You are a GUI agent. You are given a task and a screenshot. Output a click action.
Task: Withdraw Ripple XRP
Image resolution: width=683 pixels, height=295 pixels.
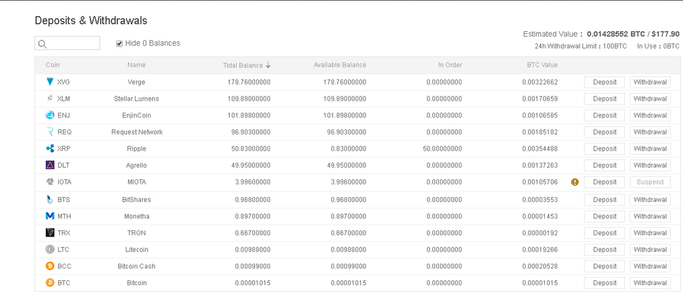click(x=650, y=148)
